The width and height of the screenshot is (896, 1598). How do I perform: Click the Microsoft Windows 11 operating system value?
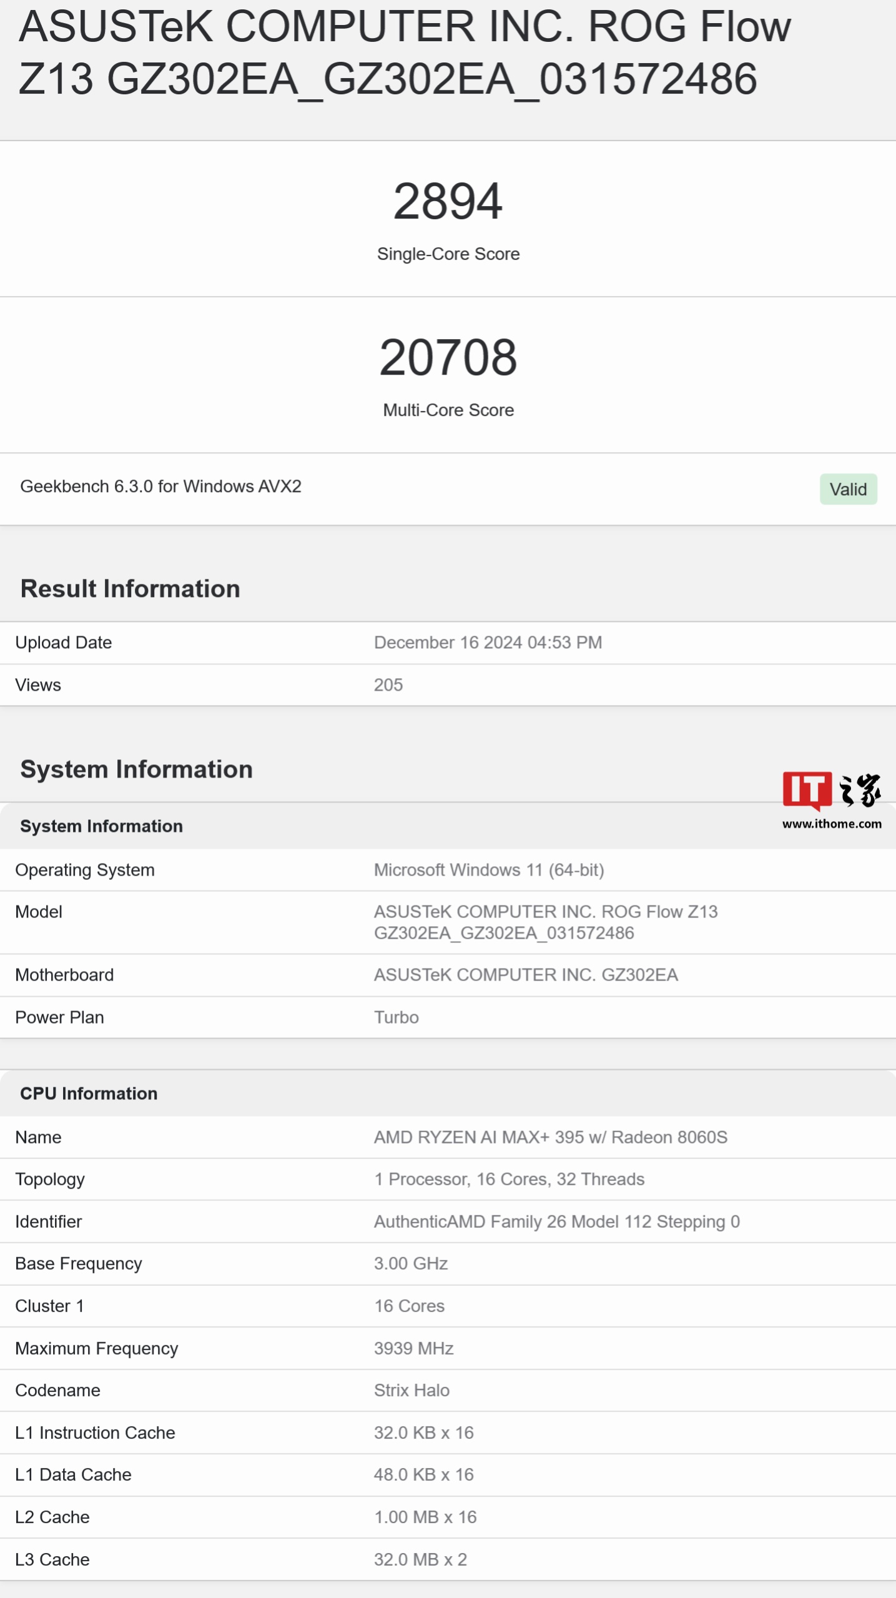coord(489,870)
